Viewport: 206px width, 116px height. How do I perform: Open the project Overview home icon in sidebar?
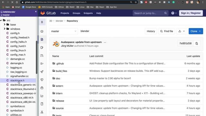click(x=42, y=31)
